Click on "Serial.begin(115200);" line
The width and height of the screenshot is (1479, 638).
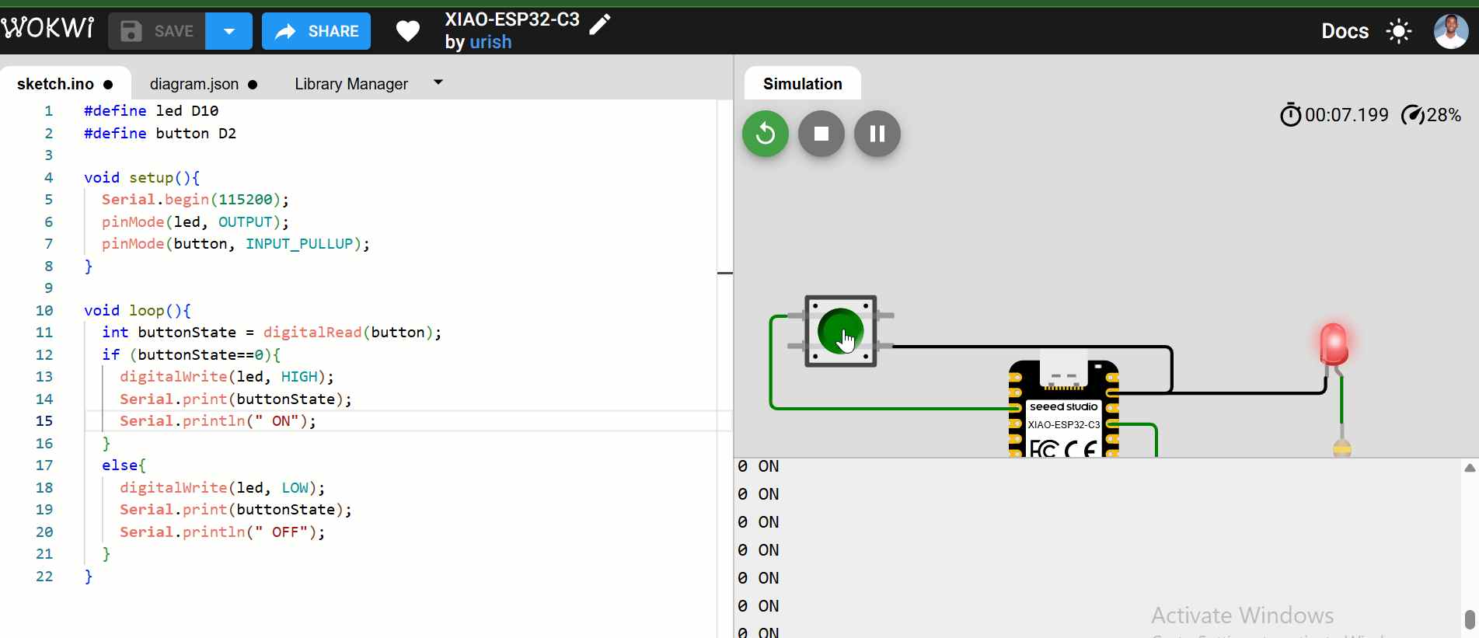tap(195, 200)
